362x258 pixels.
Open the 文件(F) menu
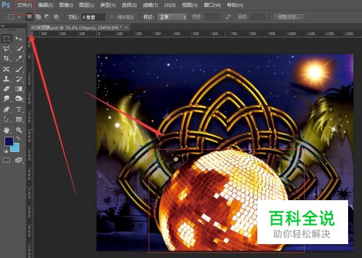coord(25,5)
